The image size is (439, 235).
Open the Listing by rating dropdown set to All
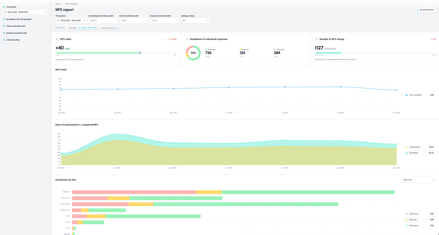(x=196, y=20)
